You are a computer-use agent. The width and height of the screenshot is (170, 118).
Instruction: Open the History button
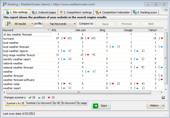click(x=154, y=105)
